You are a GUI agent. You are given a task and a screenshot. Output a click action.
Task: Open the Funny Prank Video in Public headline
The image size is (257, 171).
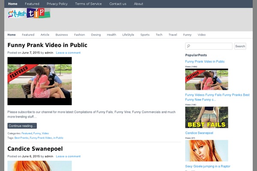point(48,45)
